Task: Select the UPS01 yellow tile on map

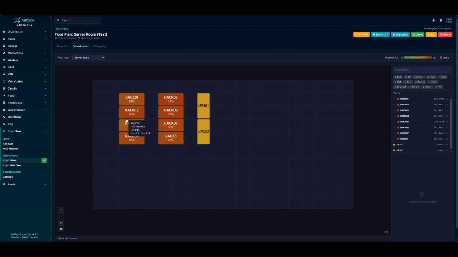Action: point(204,106)
